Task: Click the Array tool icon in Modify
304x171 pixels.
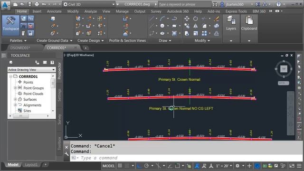Action: [x=204, y=33]
